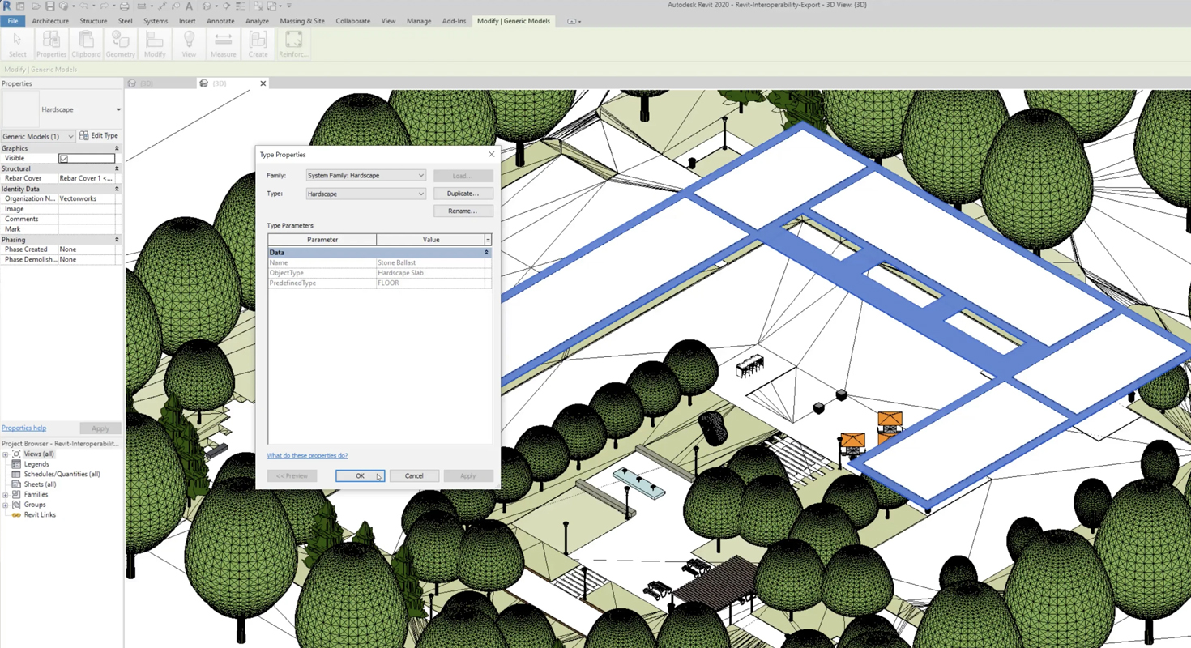Click the Vectorworks organization name value
This screenshot has height=648, width=1191.
click(x=87, y=198)
